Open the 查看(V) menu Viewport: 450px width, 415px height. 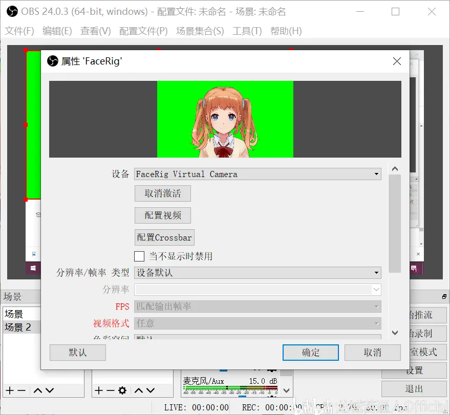tap(96, 31)
